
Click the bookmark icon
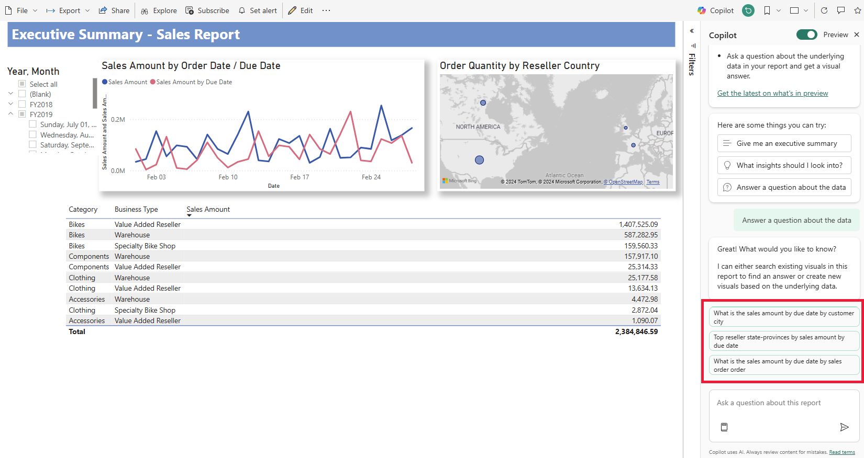[767, 10]
